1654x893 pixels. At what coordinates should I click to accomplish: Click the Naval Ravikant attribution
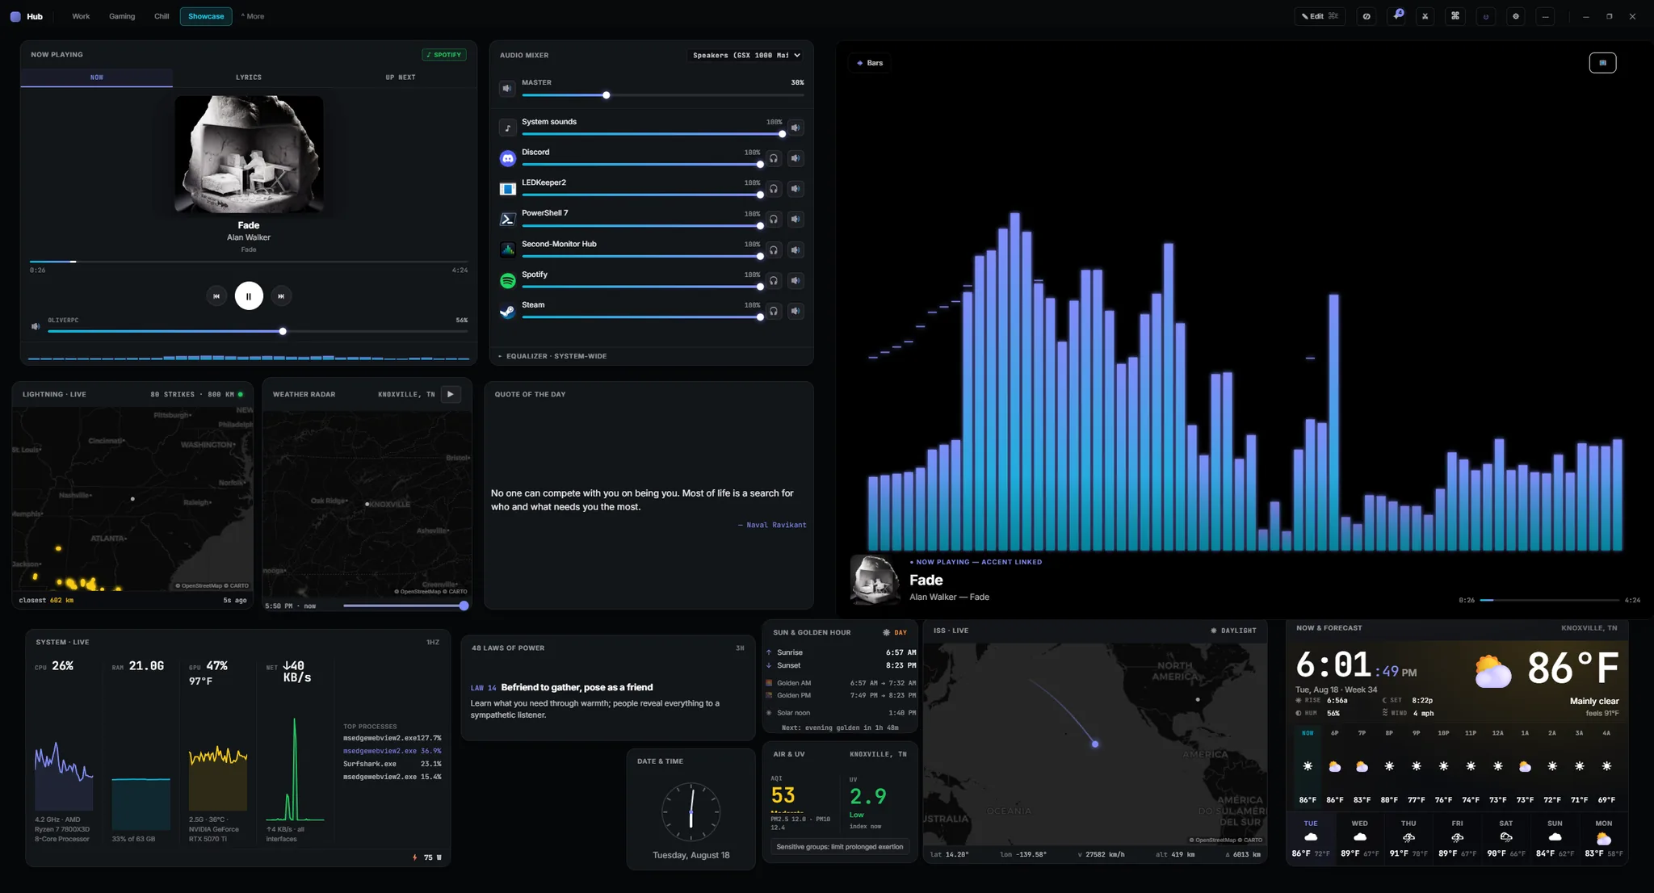[x=772, y=525]
